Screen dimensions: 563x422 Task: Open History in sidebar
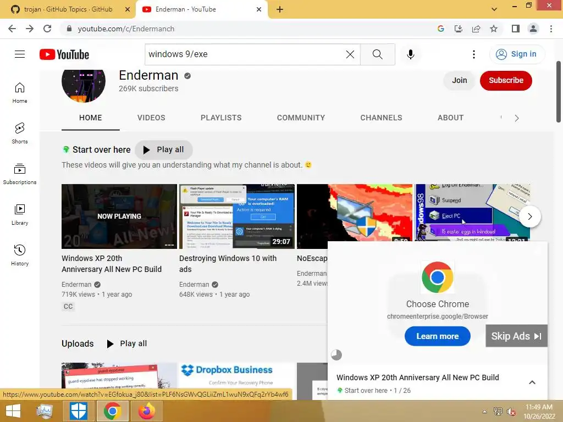tap(20, 255)
